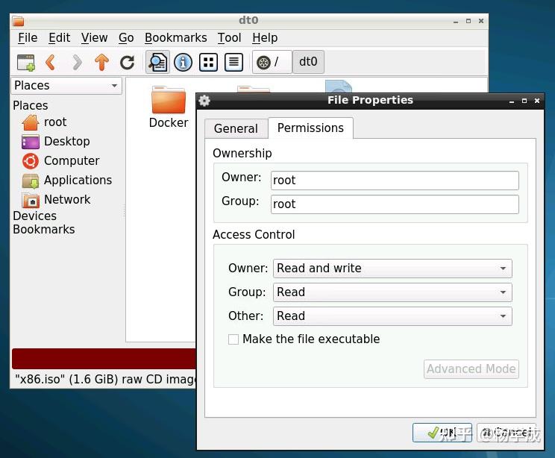555x458 pixels.
Task: Go up to parent folder
Action: (x=102, y=63)
